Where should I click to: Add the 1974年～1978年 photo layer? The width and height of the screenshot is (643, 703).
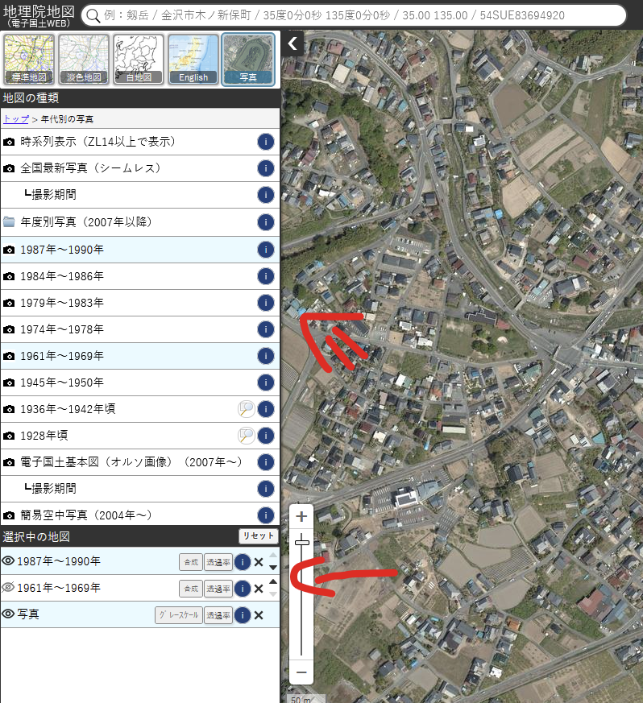(62, 329)
